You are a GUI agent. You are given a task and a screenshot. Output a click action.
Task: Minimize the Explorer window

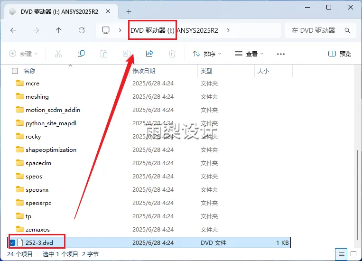[x=307, y=8]
